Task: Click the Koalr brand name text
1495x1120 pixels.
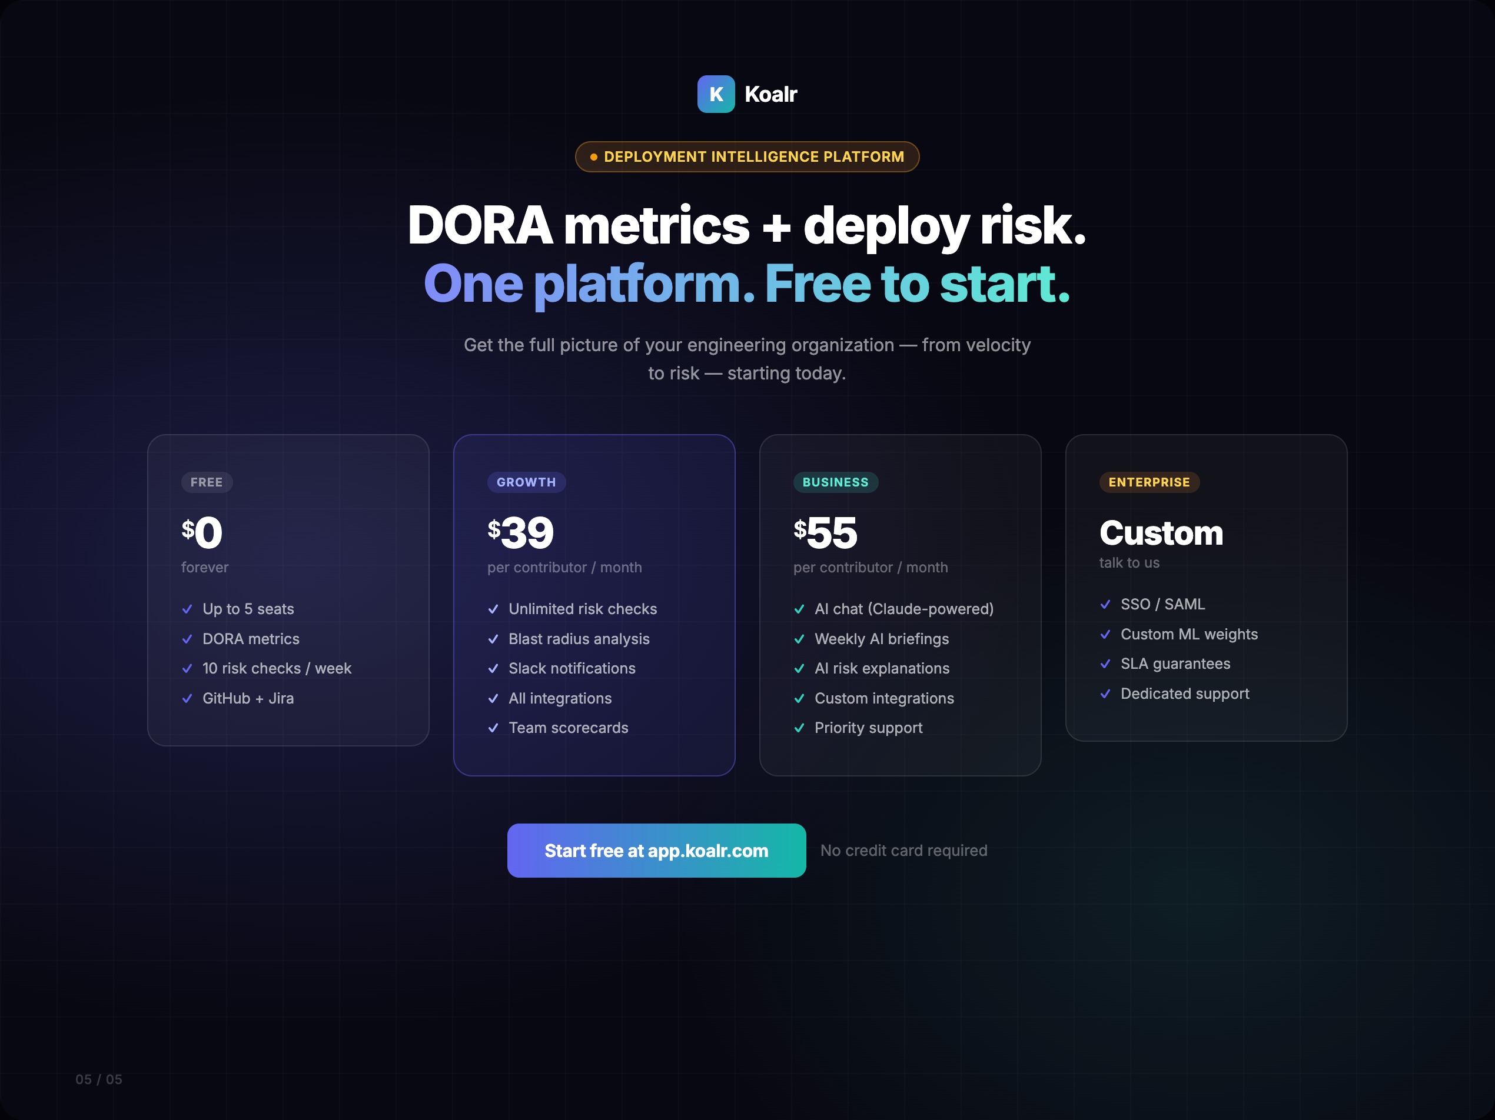Action: tap(770, 94)
